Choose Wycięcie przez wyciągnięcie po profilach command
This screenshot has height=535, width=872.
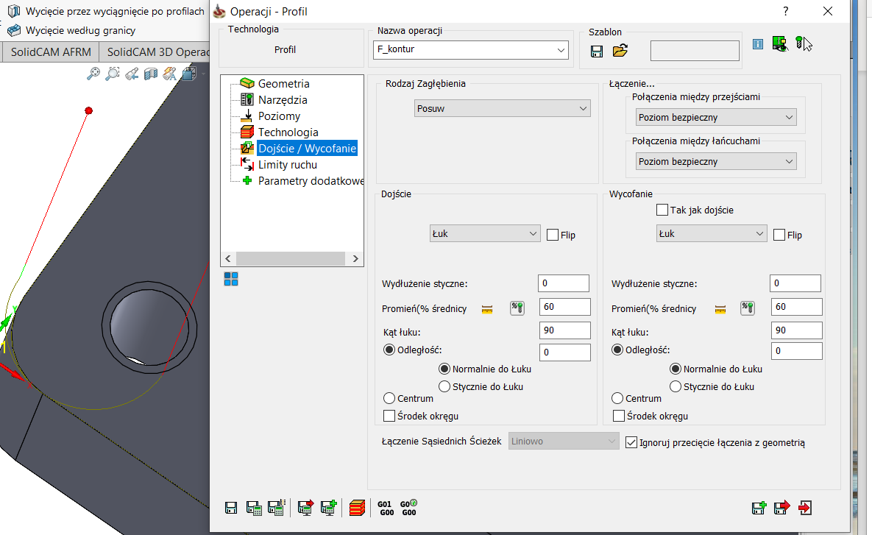point(106,11)
